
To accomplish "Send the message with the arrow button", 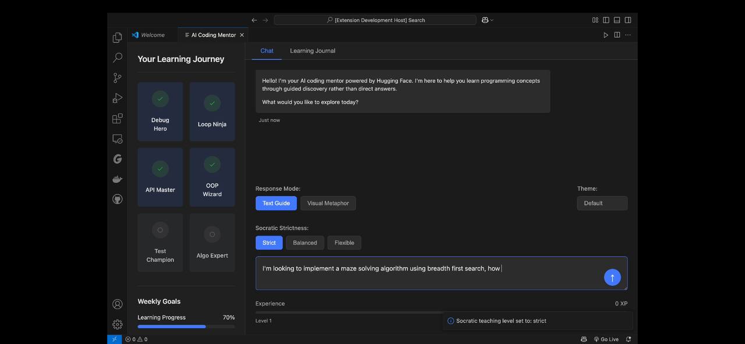I will (x=612, y=277).
